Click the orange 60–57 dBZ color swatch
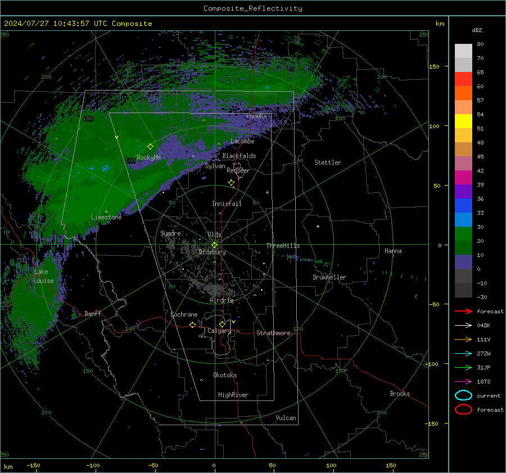This screenshot has width=506, height=473. (463, 93)
